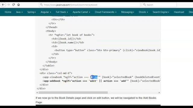
Task: Expand the Messaging dropdown menu
Action: [x=128, y=12]
